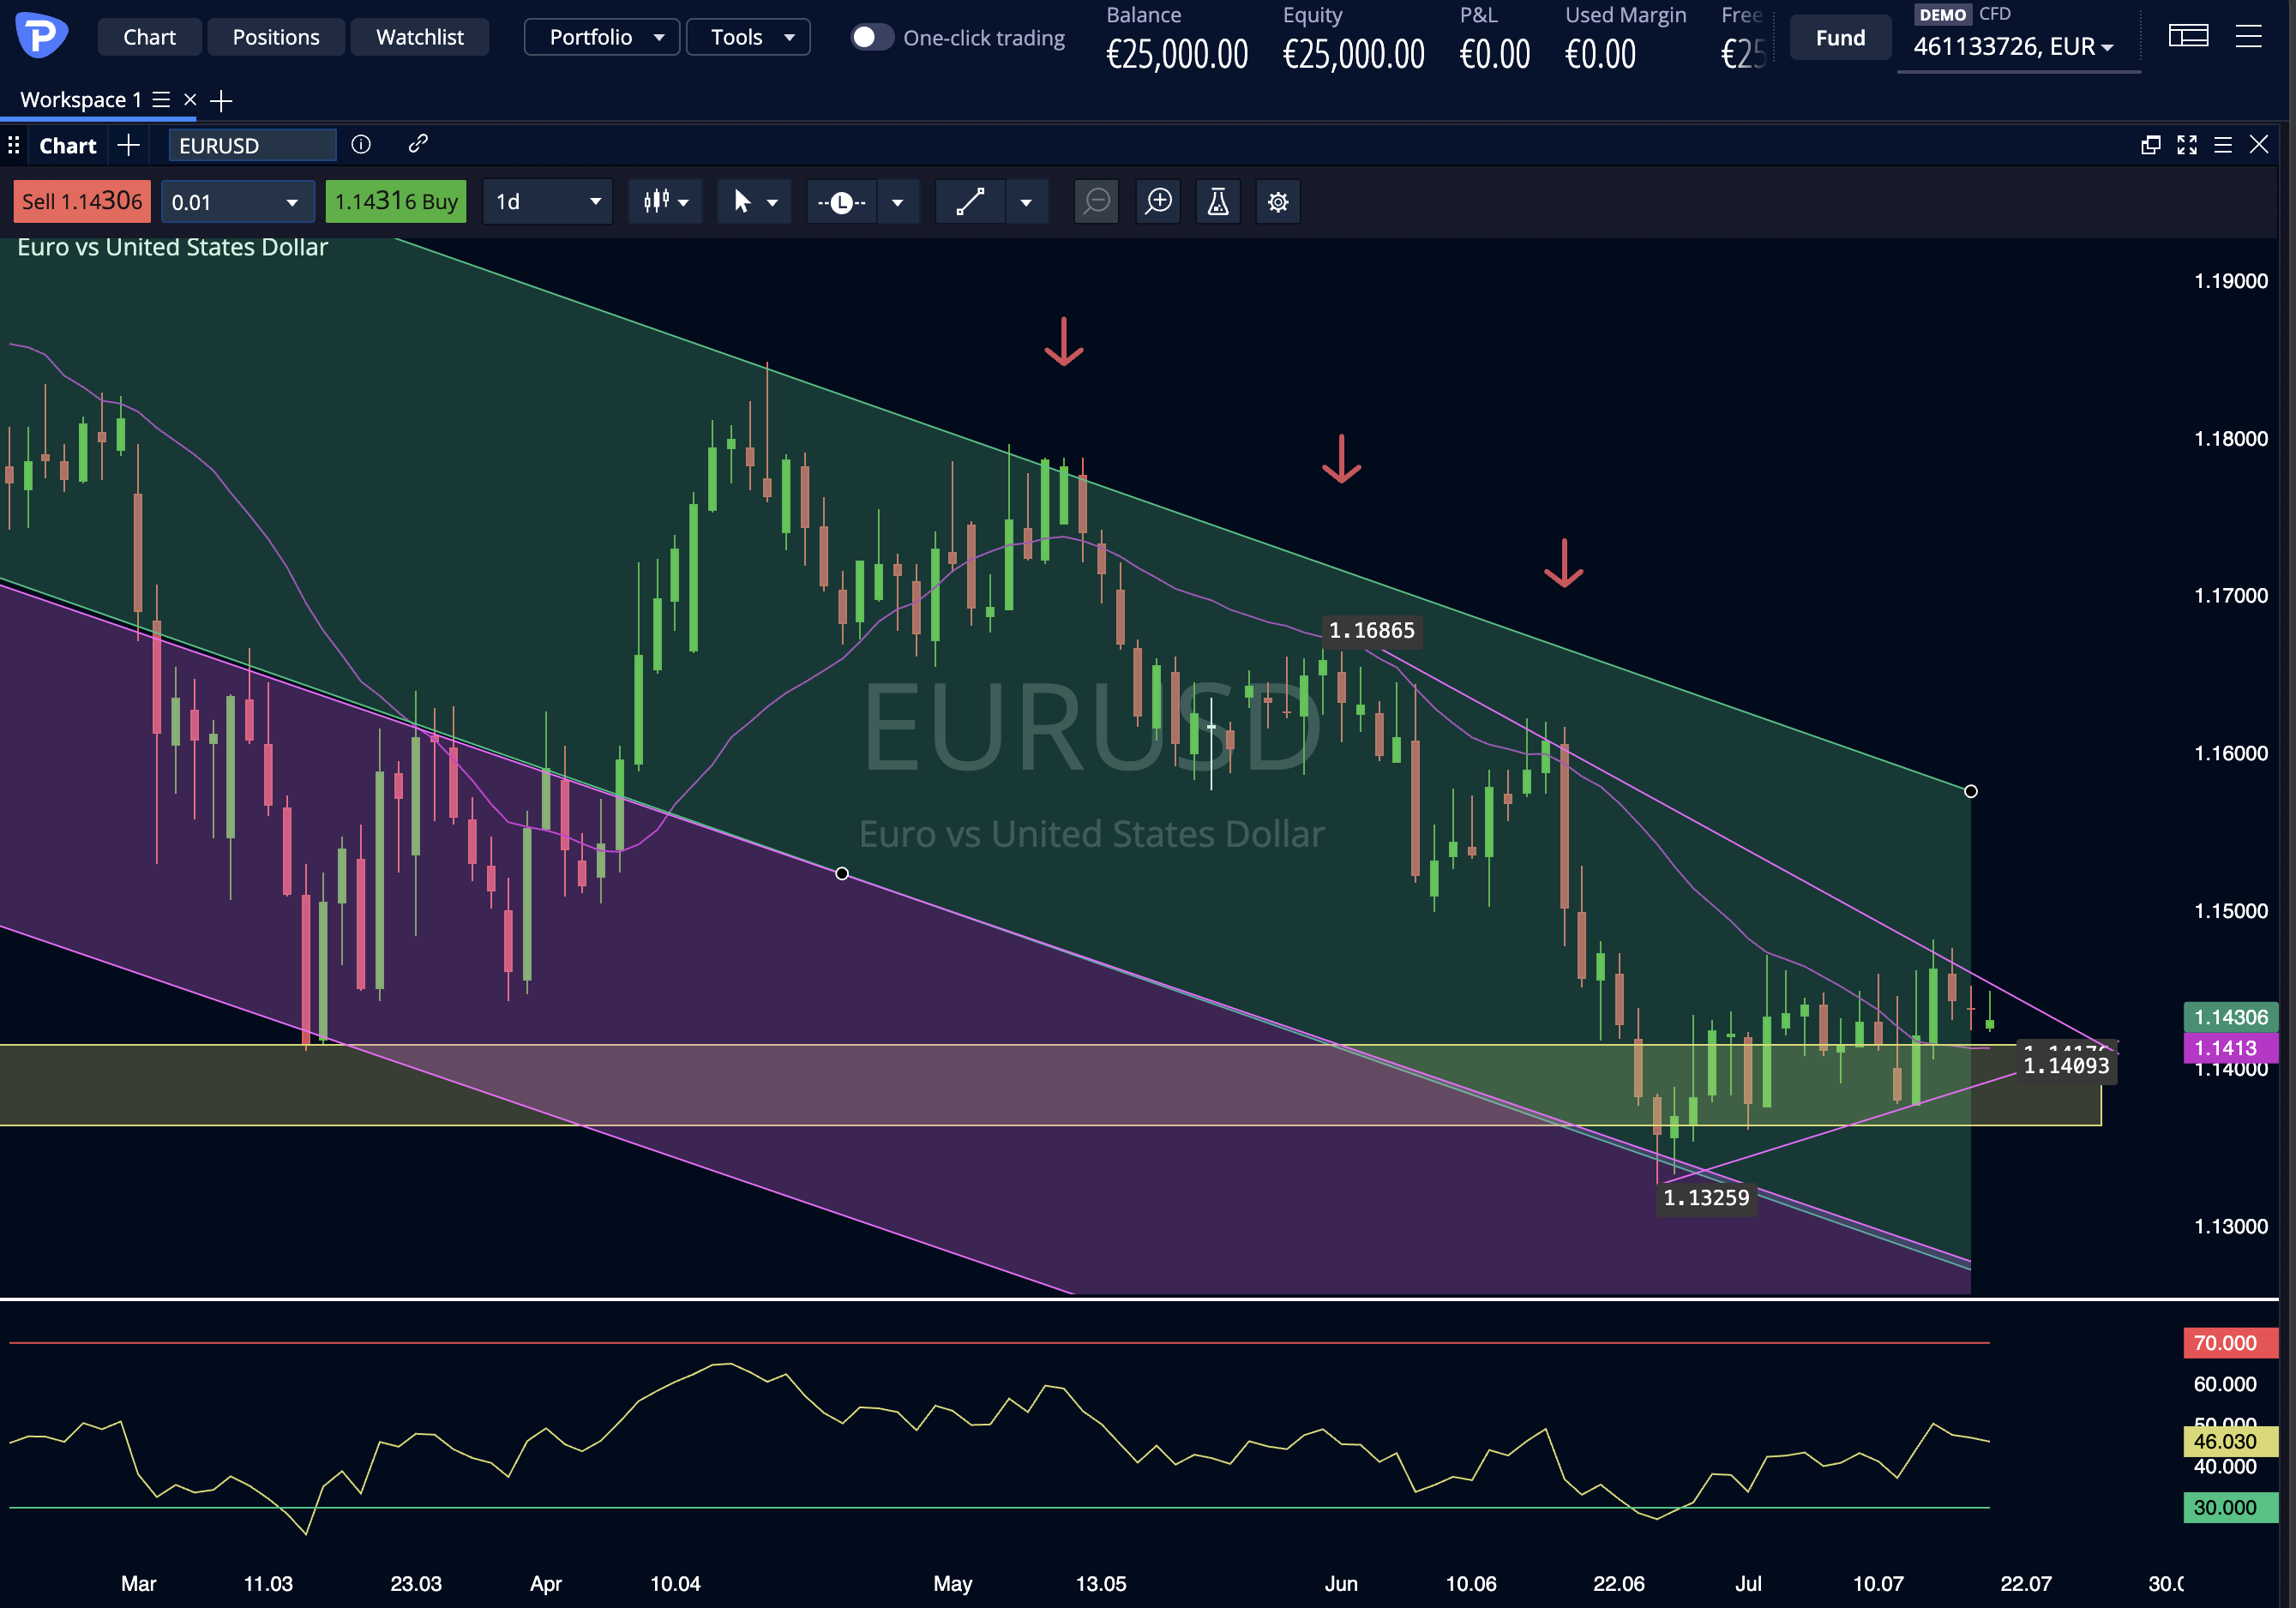
Task: Click the 22.07 date axis label
Action: click(2026, 1583)
